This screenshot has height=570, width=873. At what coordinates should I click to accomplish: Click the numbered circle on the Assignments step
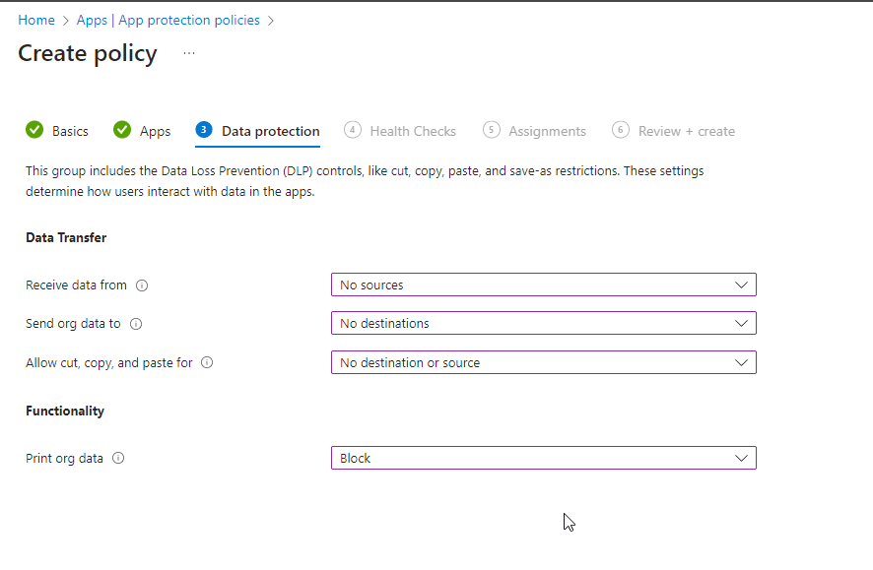(x=490, y=130)
